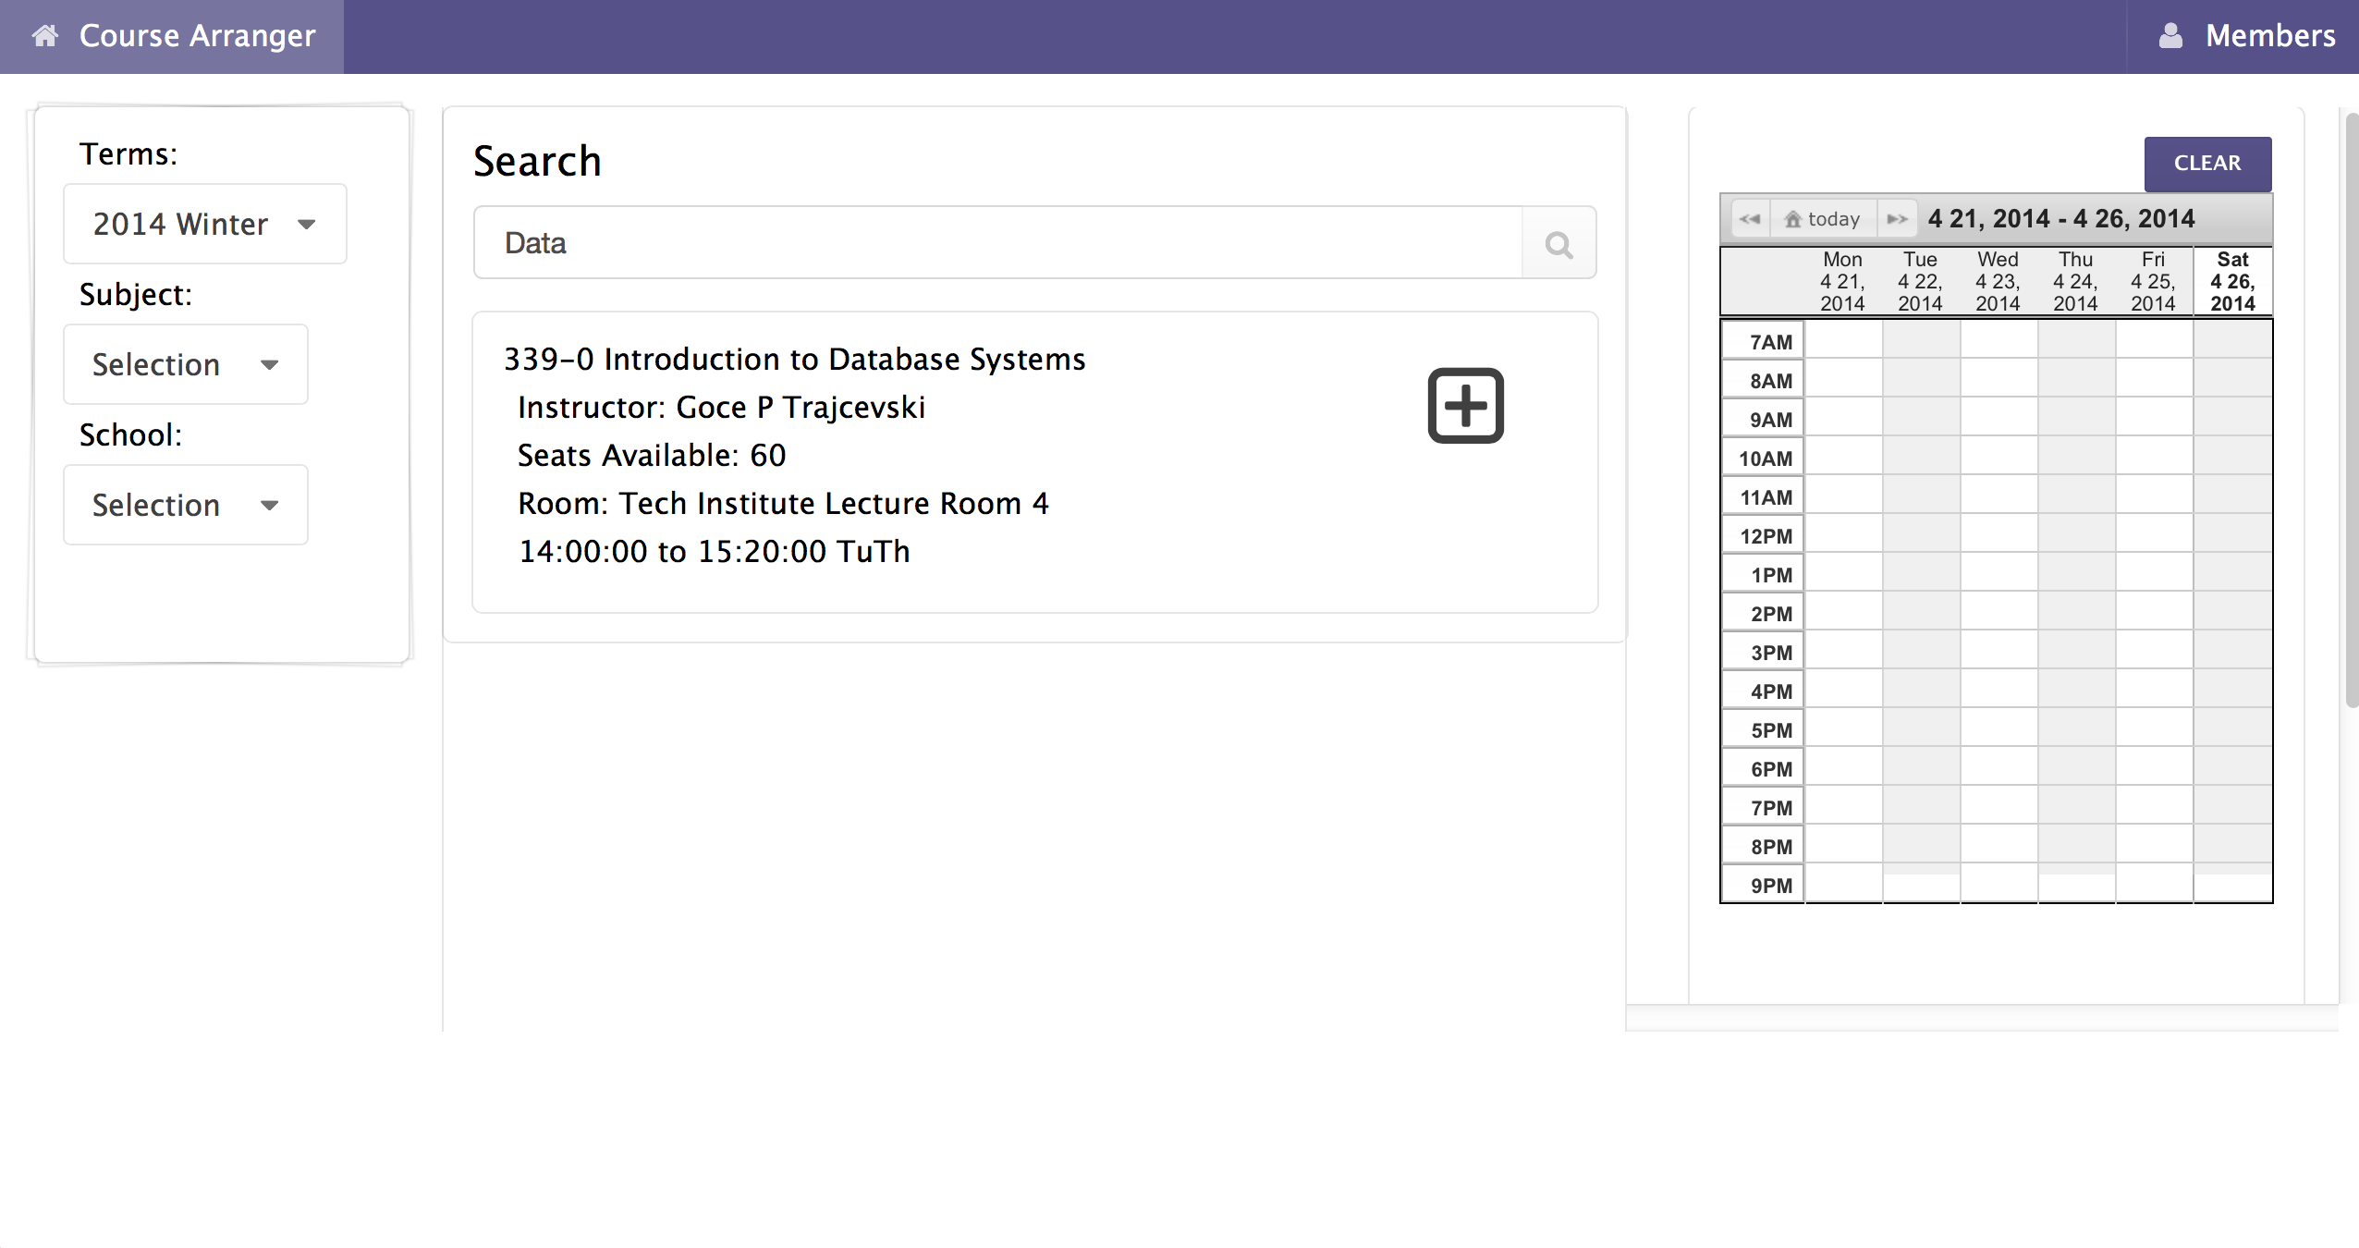The height and width of the screenshot is (1248, 2359).
Task: Open the Course Arranger home tab
Action: pos(197,36)
